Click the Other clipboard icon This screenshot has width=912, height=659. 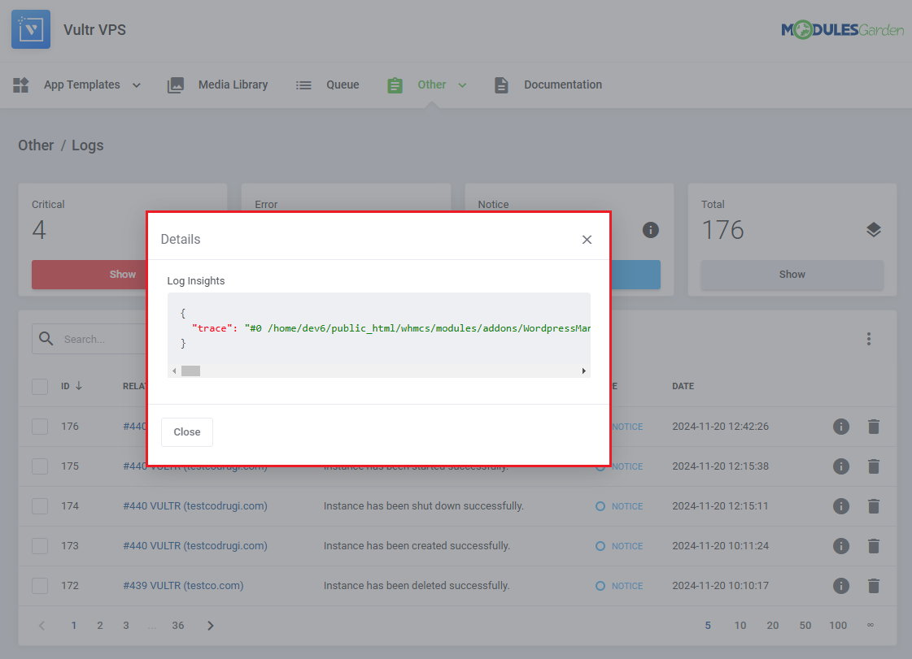pos(395,85)
